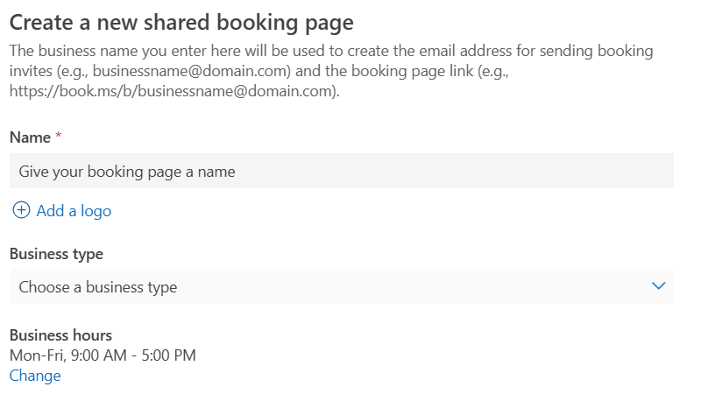Open the Choose a business type dropdown
The height and width of the screenshot is (401, 708).
pyautogui.click(x=342, y=286)
